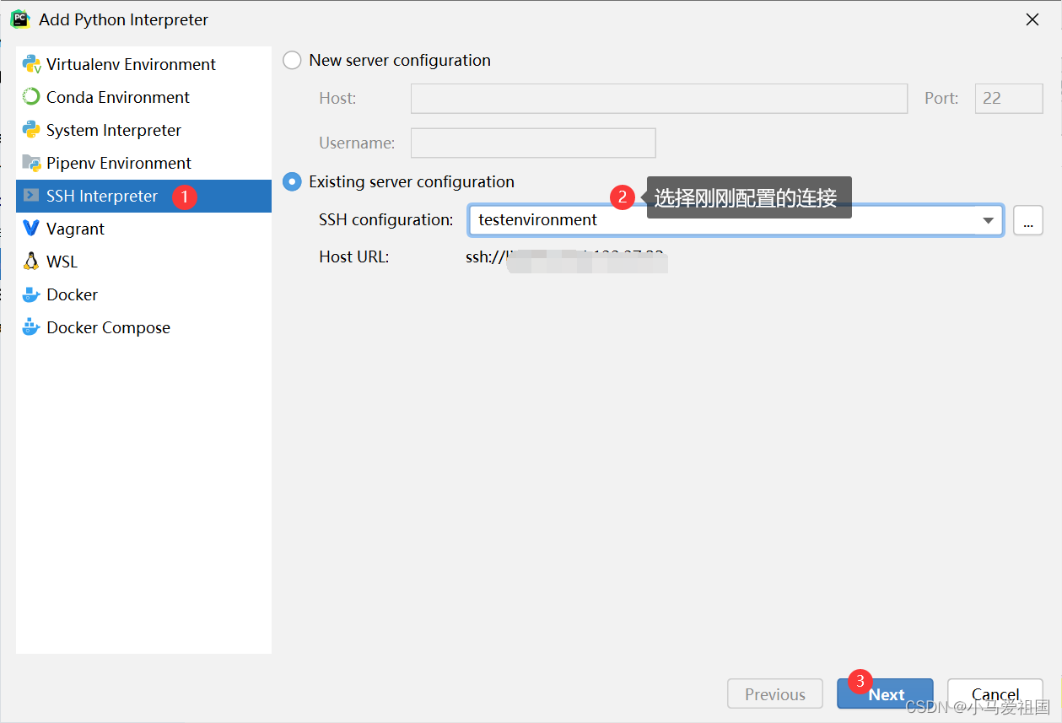Click the Host input field
The width and height of the screenshot is (1062, 723).
point(659,99)
